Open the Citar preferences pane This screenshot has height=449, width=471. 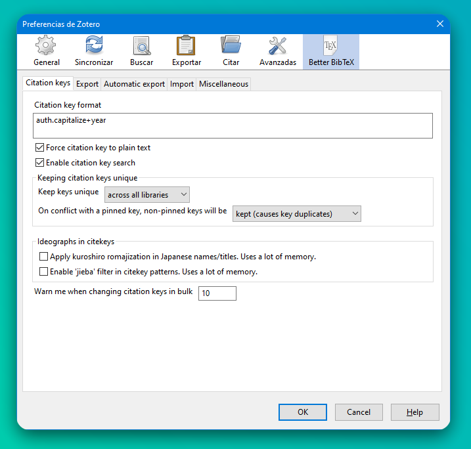pos(231,51)
